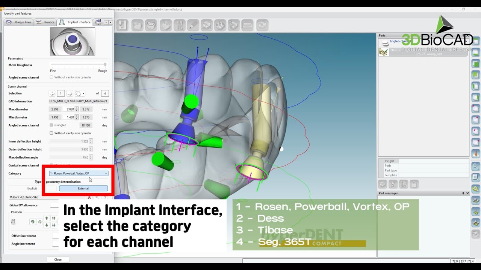Open the hand pick selection dropdown arrow

[83, 93]
